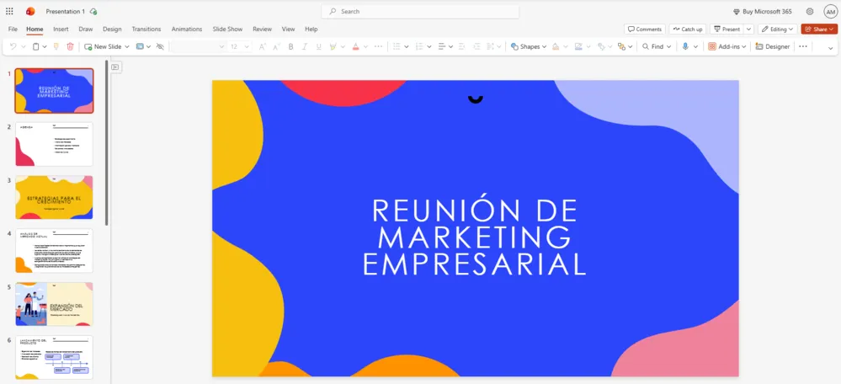Click the shape outline pen icon
The height and width of the screenshot is (384, 841).
578,46
